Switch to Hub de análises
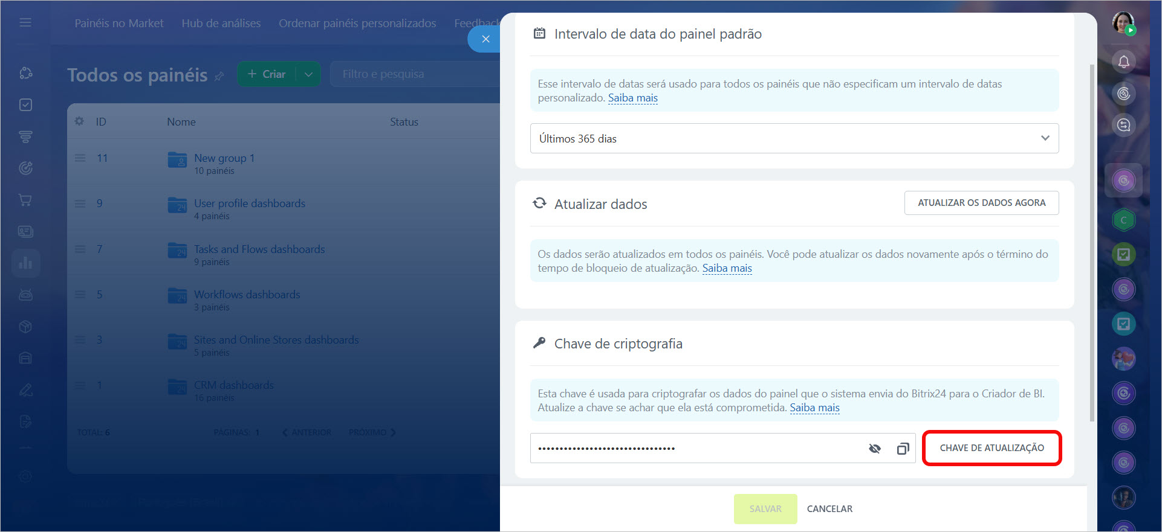Image resolution: width=1162 pixels, height=532 pixels. point(221,23)
